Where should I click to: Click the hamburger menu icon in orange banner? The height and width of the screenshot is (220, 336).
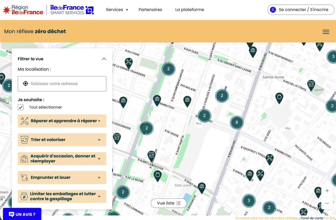coord(326,32)
